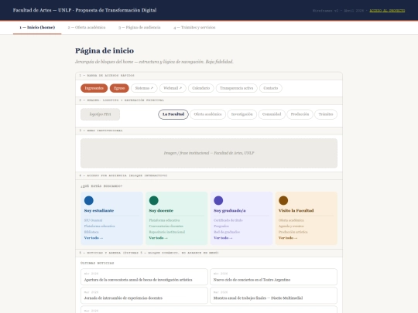Image resolution: width=418 pixels, height=313 pixels.
Task: Click 'Ver todo →' in the 'Visito la Facultad' card
Action: (x=288, y=238)
